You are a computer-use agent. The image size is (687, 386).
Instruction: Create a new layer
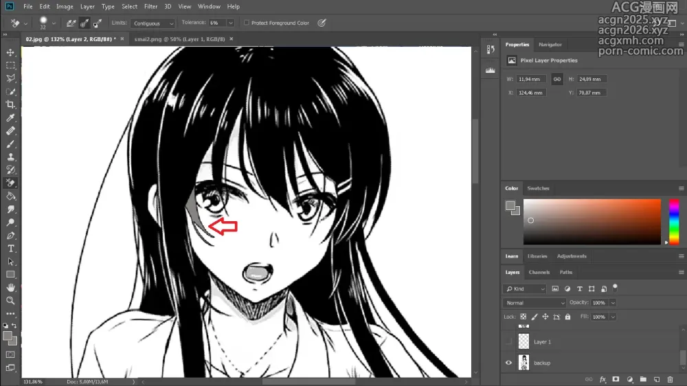click(656, 379)
